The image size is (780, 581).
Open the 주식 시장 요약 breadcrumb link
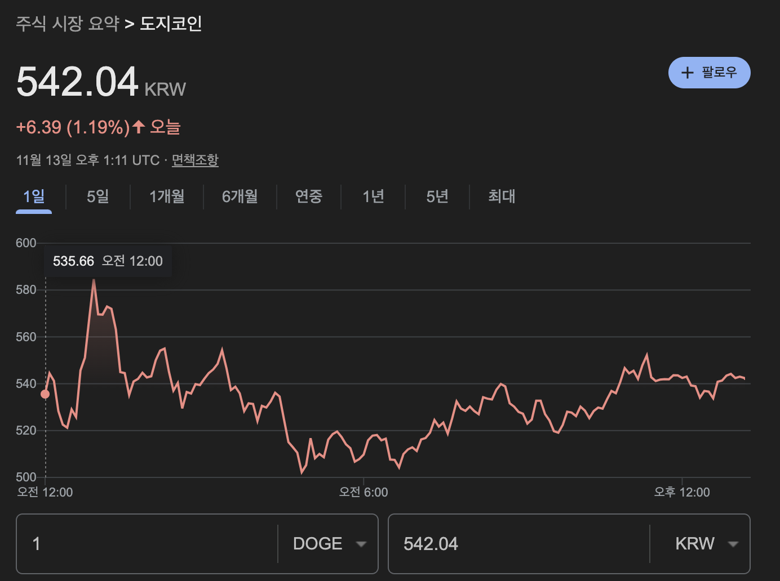(68, 24)
